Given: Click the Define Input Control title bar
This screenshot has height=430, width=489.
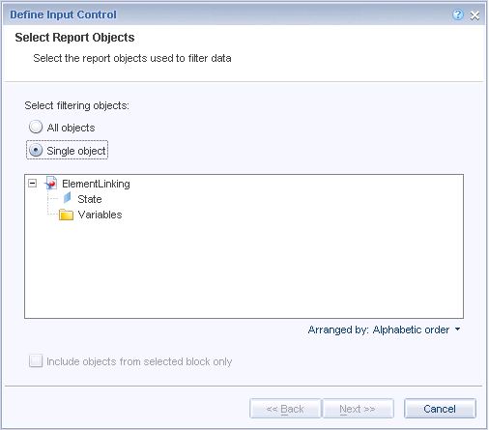Looking at the screenshot, I should pos(225,14).
